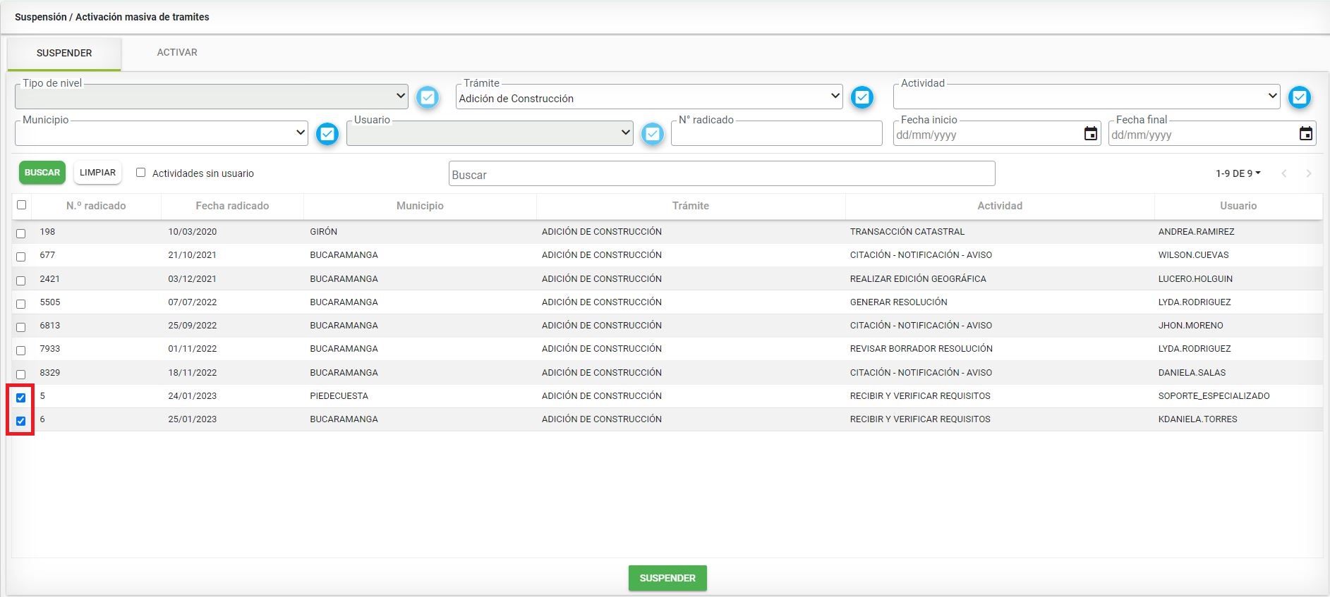Click user ANDREA.RAMIREZ cell
This screenshot has width=1330, height=597.
[1197, 232]
